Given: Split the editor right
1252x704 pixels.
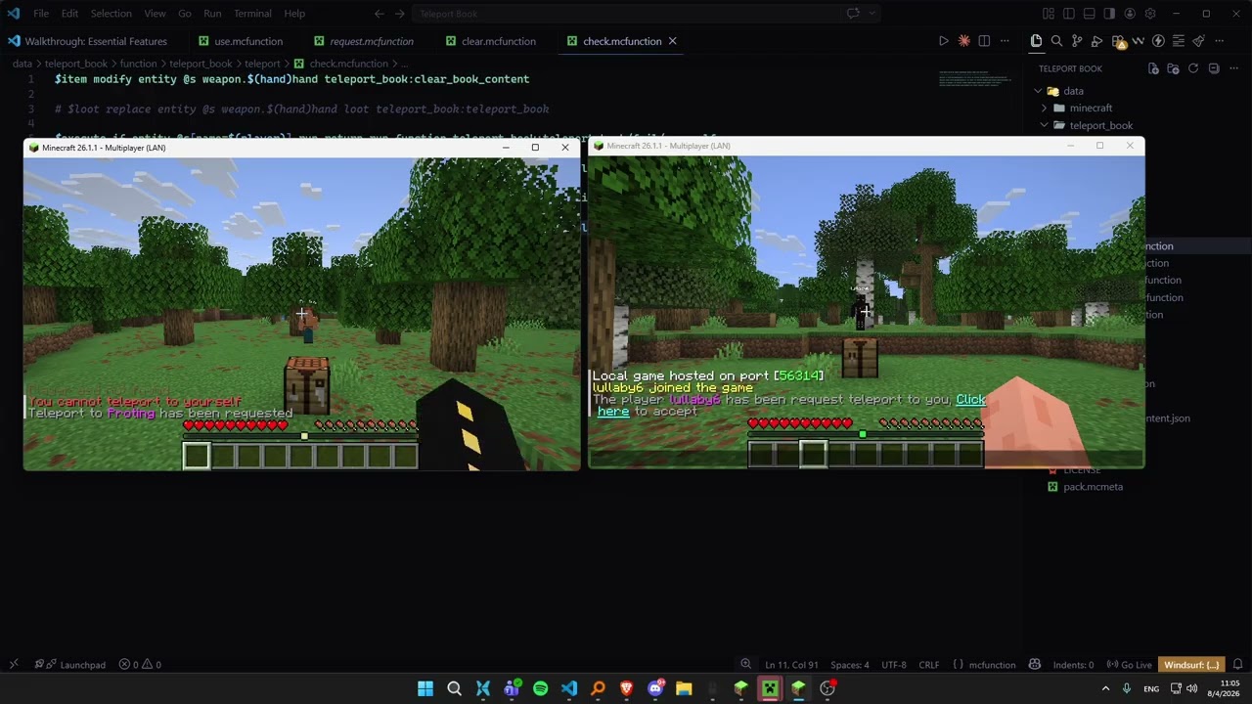Looking at the screenshot, I should (984, 41).
